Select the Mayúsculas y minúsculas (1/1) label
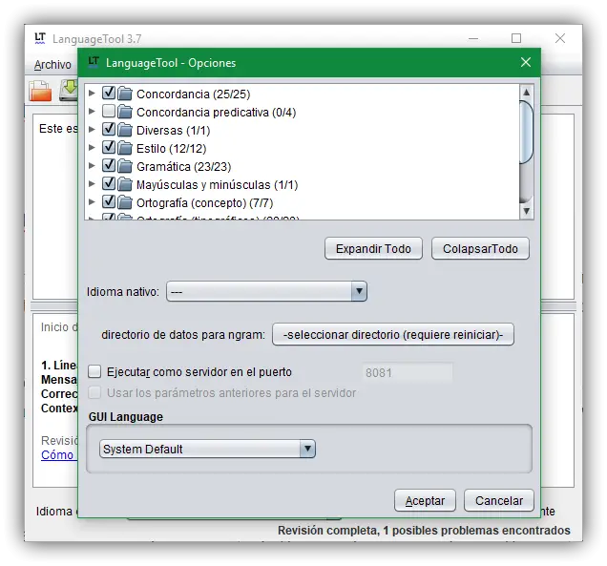607x566 pixels. [217, 185]
